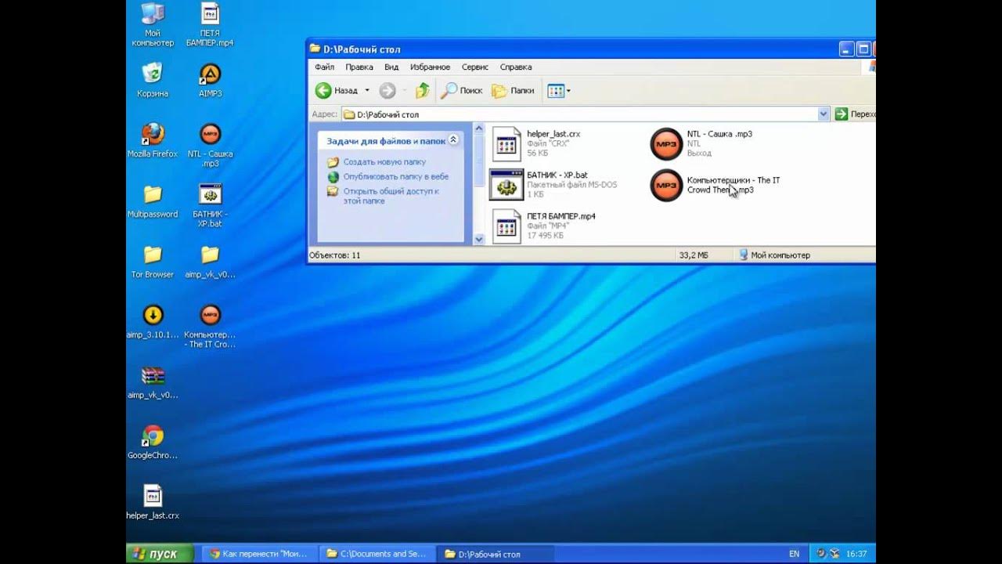This screenshot has height=564, width=1002.
Task: Select the GoogleChro... desktop icon
Action: click(x=153, y=443)
